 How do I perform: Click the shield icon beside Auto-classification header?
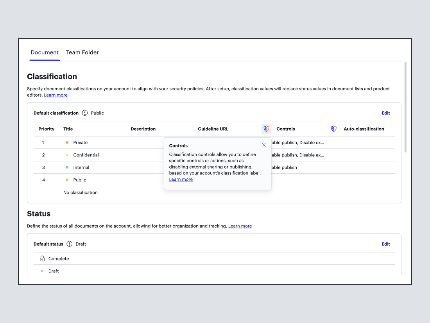[x=333, y=129]
